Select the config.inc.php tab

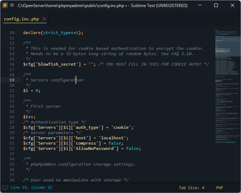coord(21,19)
